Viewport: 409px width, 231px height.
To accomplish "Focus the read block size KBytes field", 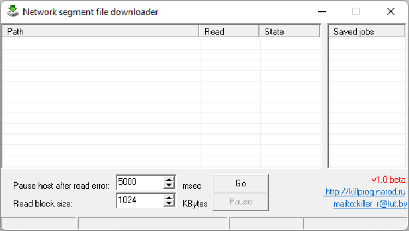I will tap(140, 200).
